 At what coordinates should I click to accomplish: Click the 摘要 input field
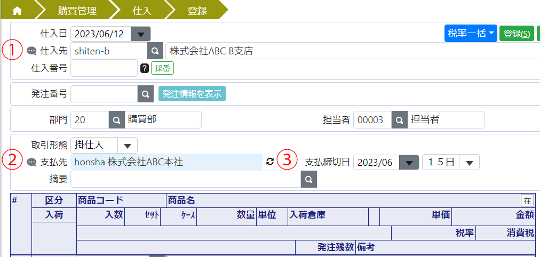click(186, 179)
